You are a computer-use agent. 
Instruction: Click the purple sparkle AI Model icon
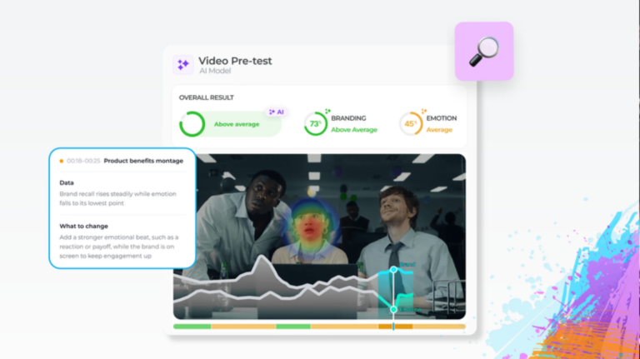tap(182, 64)
